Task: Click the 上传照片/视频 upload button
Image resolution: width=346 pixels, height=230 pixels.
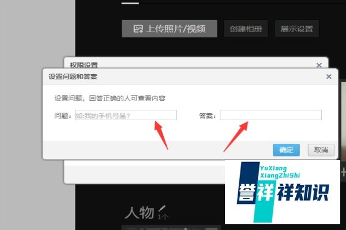Action: coord(169,29)
